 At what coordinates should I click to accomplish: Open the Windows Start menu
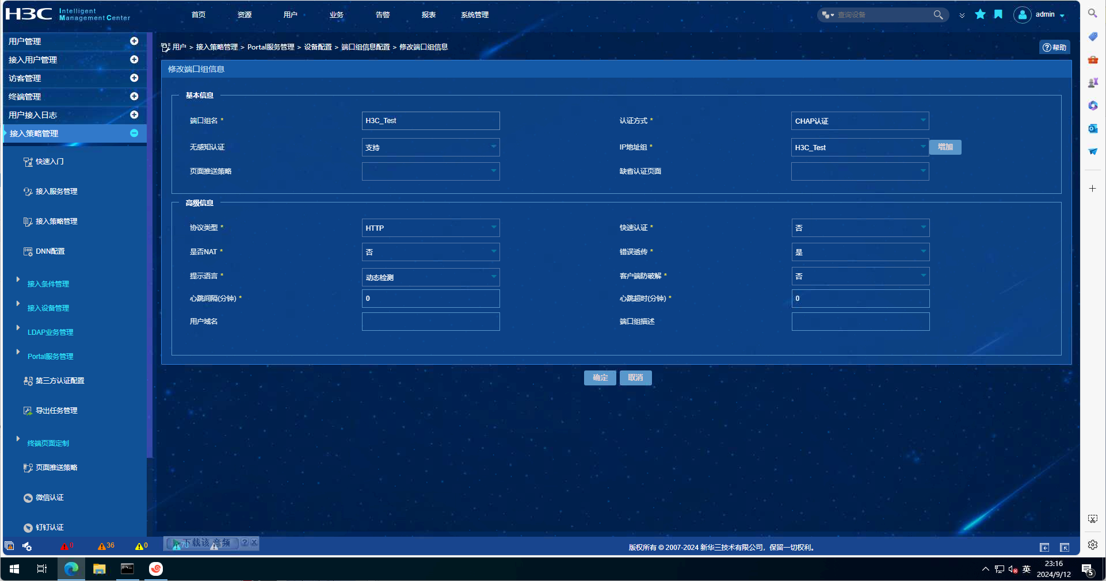click(x=14, y=569)
